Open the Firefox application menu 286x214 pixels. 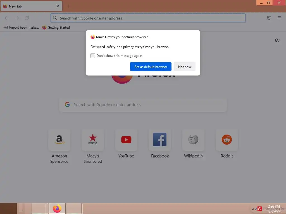pos(279,18)
